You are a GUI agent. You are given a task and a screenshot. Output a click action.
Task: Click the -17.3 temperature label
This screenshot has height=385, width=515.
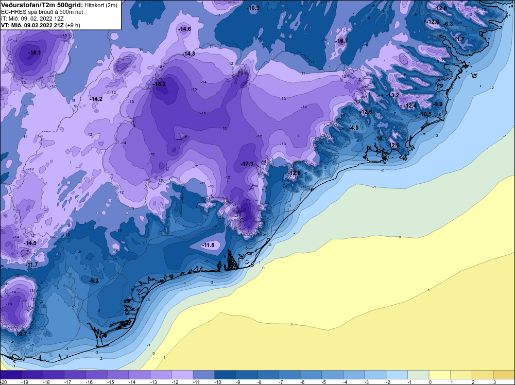tap(247, 164)
